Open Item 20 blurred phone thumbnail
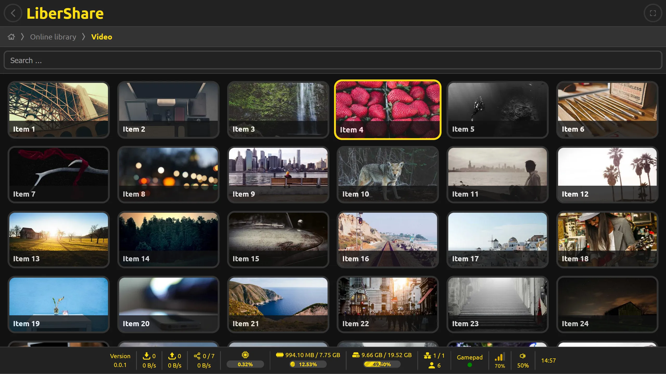This screenshot has width=666, height=374. [x=168, y=304]
